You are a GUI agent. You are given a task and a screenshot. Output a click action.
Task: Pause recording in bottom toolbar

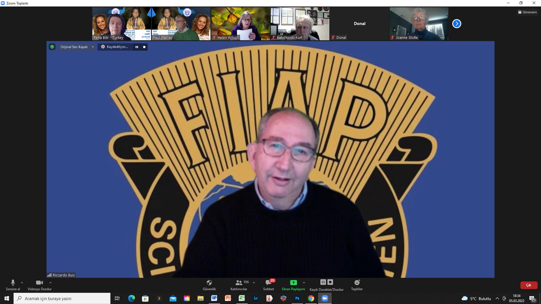(x=323, y=282)
